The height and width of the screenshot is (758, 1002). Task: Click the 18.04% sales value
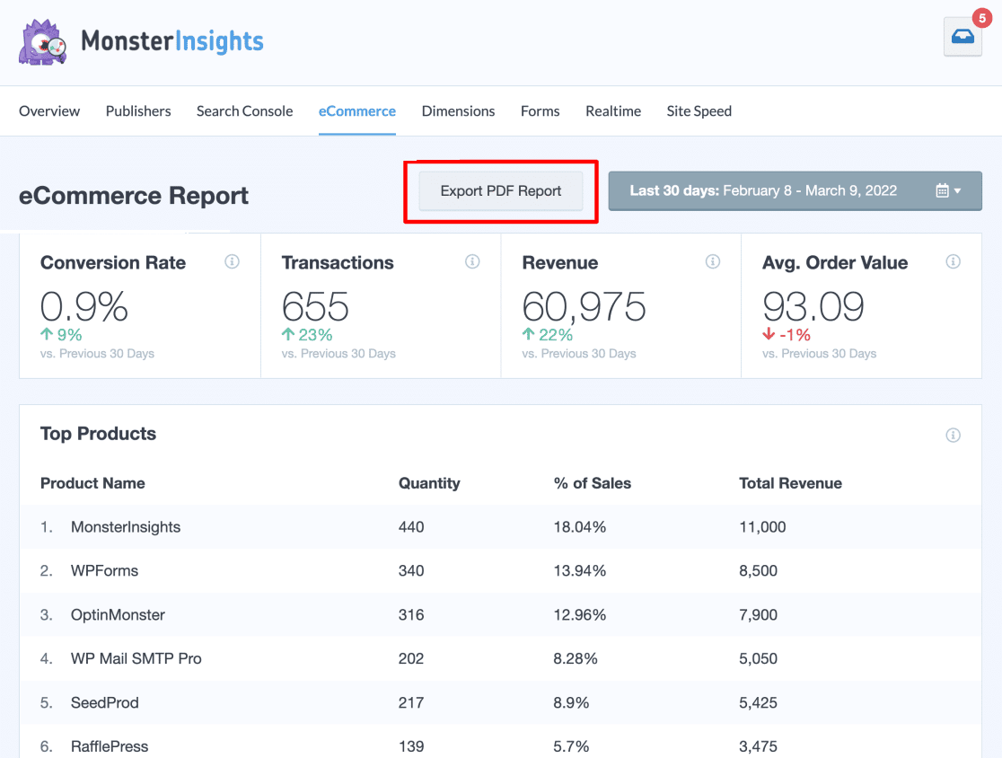click(x=580, y=527)
